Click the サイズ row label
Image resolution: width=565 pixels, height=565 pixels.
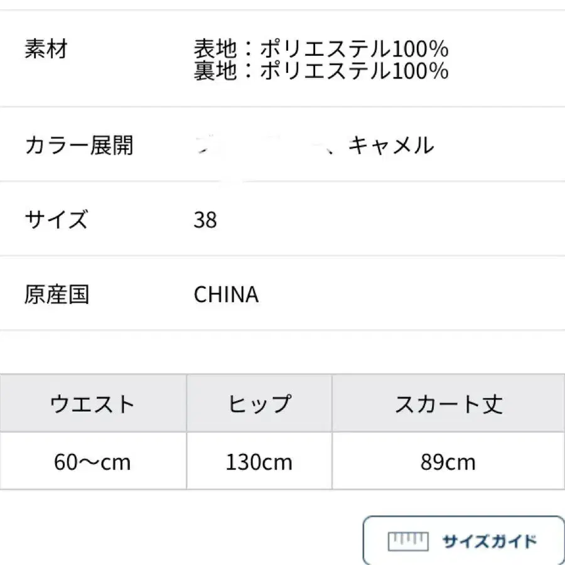56,220
